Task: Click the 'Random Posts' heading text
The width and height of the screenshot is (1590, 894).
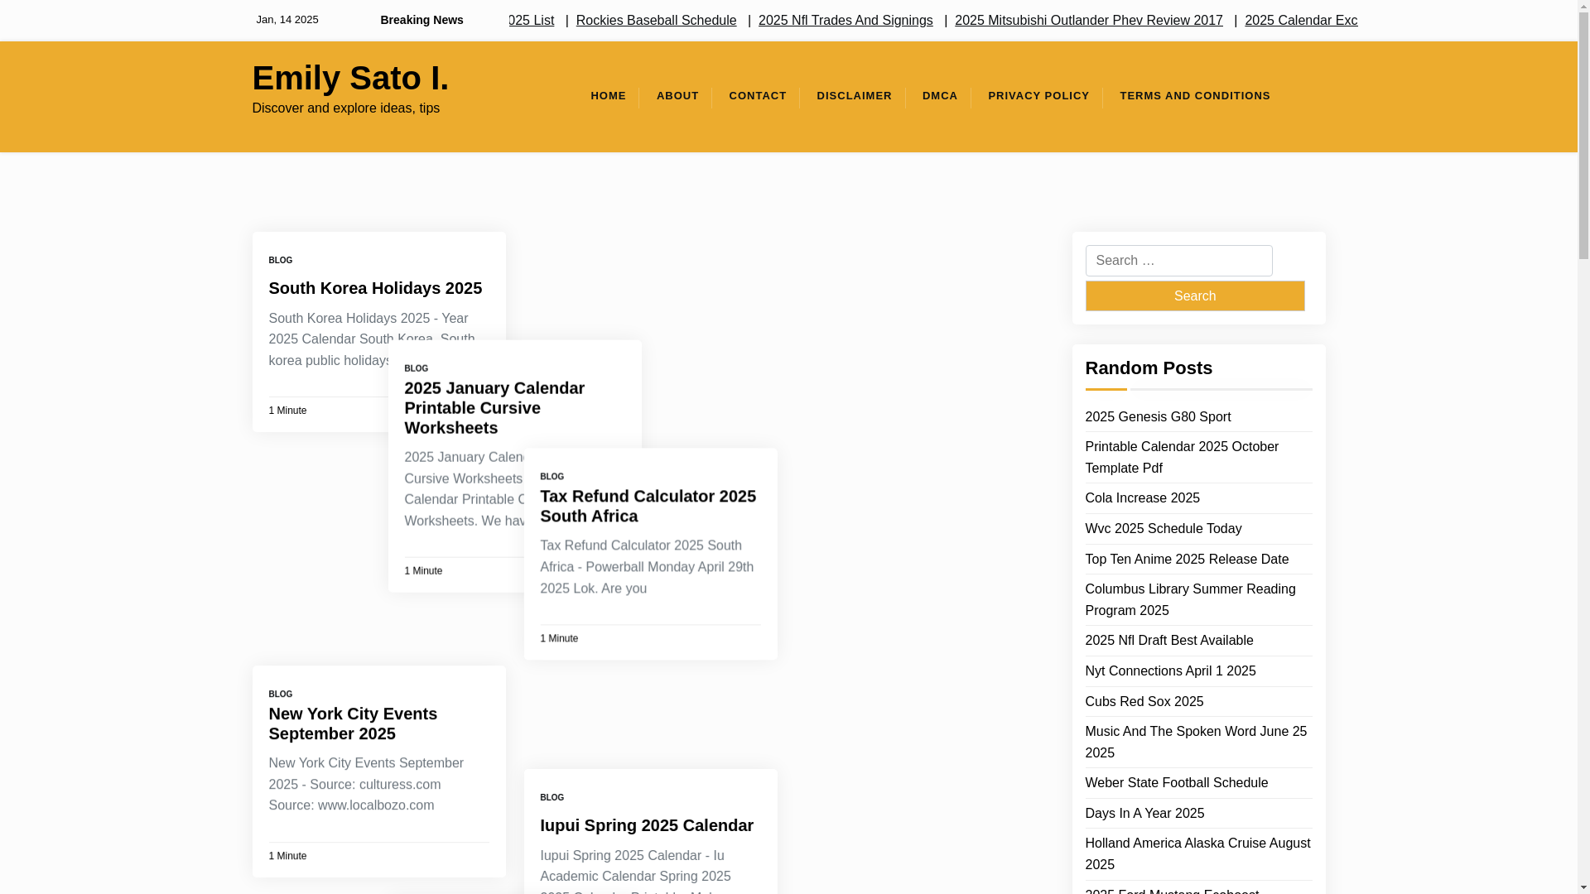Action: (x=1149, y=368)
